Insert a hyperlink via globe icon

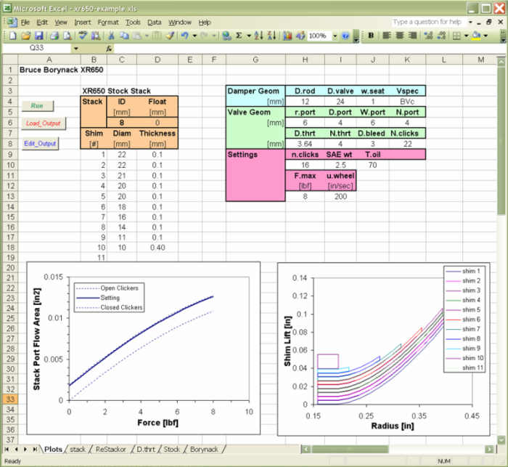[226, 36]
